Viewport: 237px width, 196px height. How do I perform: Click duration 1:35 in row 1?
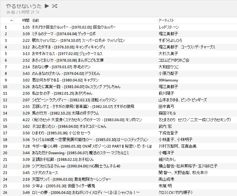26,27
